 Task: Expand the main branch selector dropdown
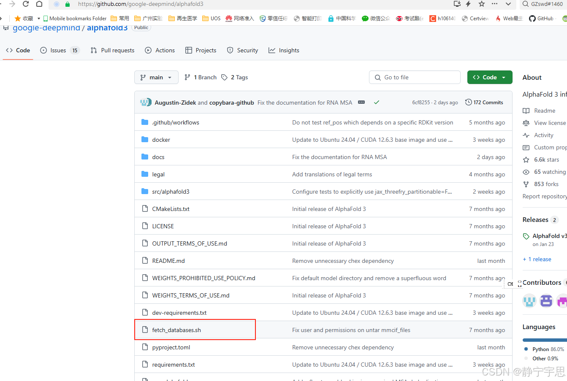[156, 77]
